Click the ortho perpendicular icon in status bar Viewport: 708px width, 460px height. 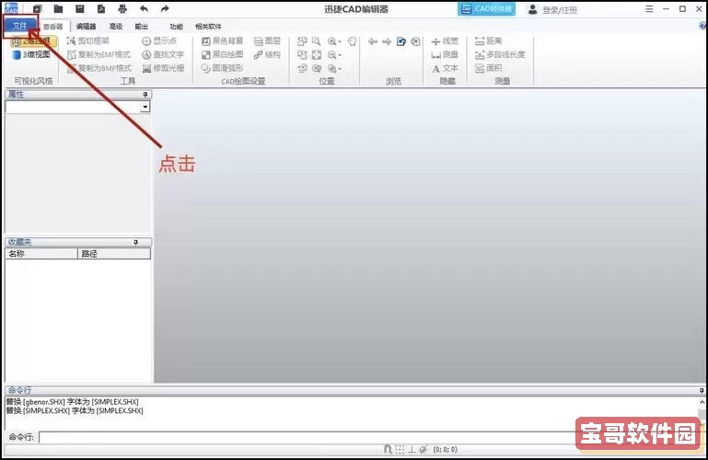tap(412, 449)
